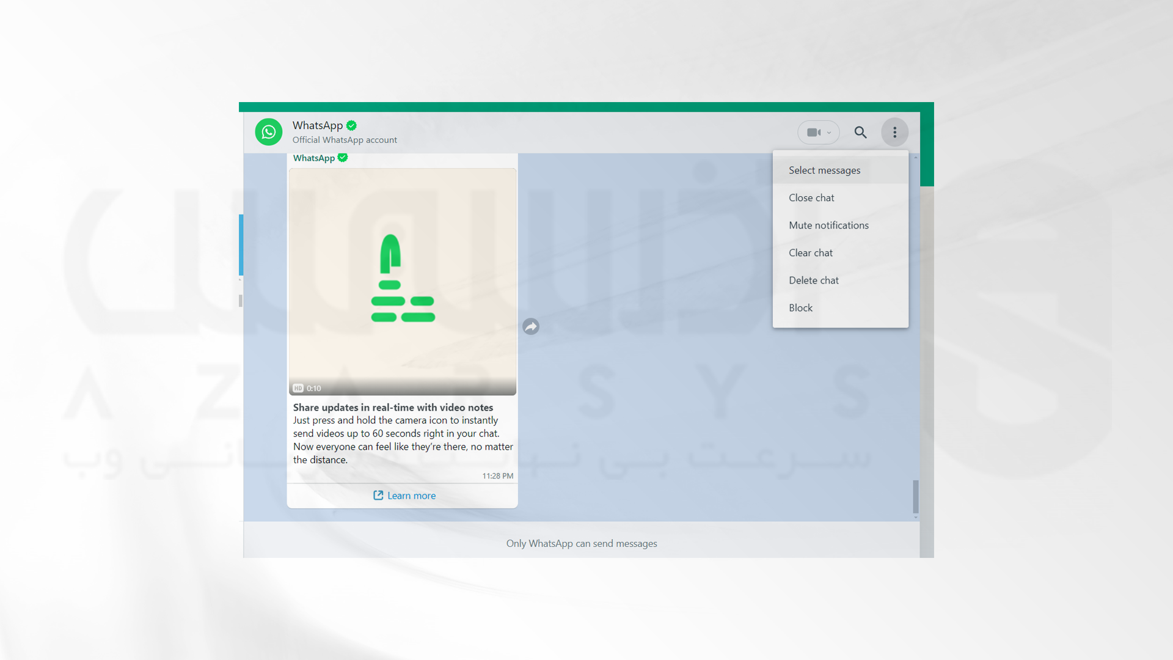Click the forward message arrow icon
This screenshot has height=660, width=1173.
[531, 326]
